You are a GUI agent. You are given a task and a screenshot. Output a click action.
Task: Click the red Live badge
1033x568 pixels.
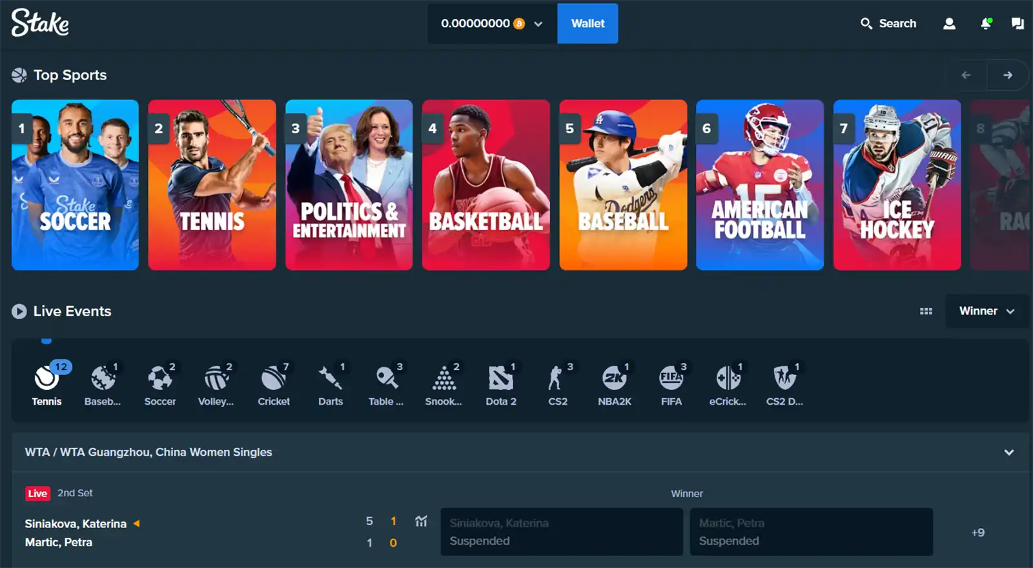37,493
